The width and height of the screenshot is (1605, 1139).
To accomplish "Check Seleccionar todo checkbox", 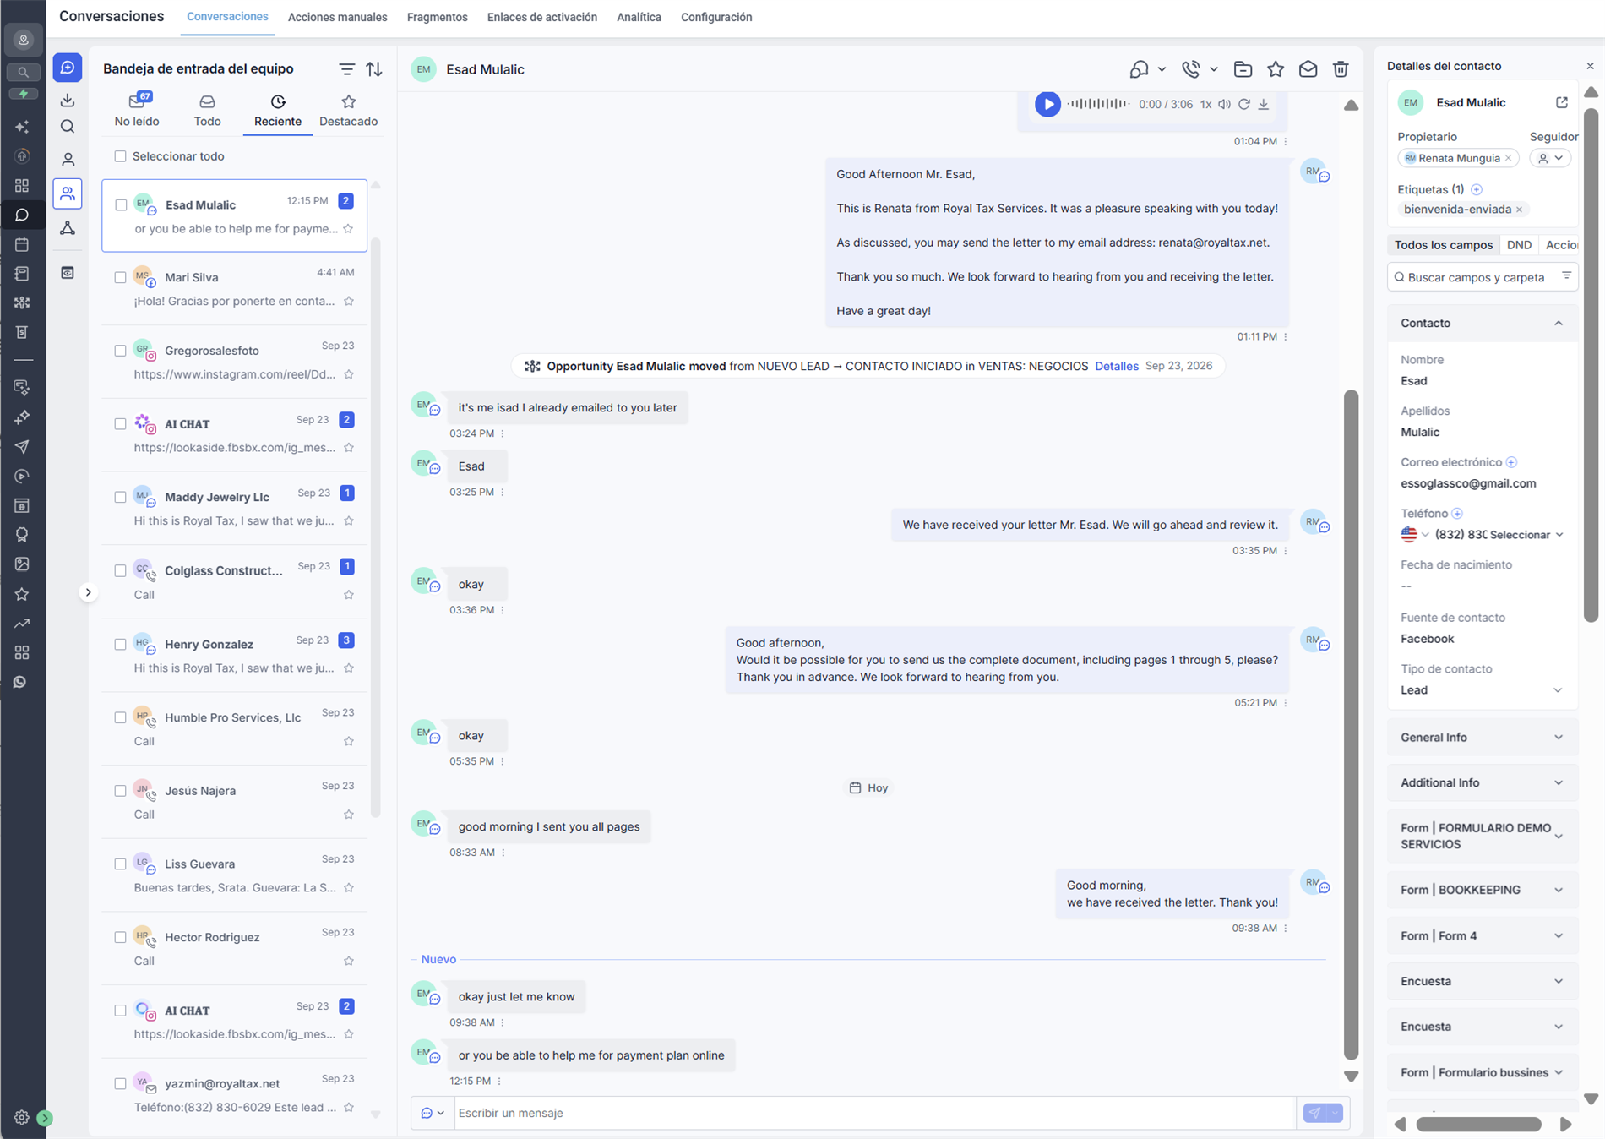I will click(x=121, y=156).
